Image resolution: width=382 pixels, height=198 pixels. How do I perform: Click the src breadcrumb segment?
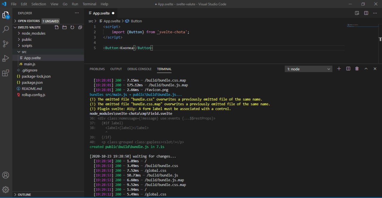click(91, 21)
